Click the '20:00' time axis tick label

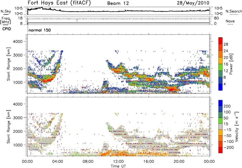(x=179, y=162)
